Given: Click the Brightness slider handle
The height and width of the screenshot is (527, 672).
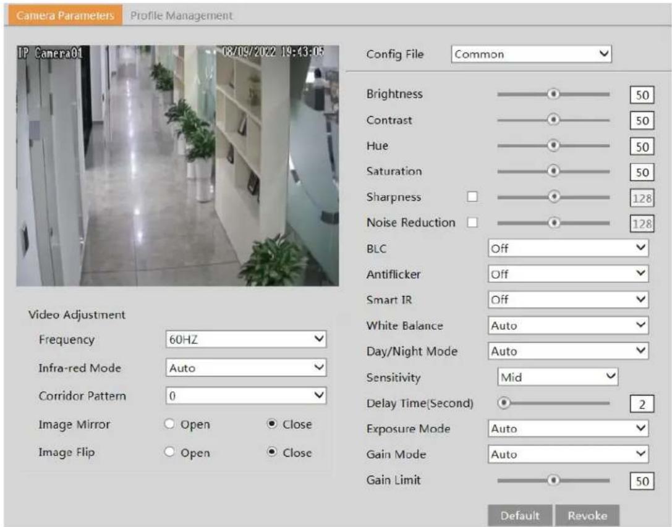Looking at the screenshot, I should (553, 94).
